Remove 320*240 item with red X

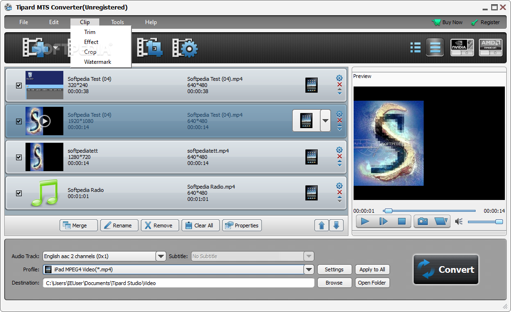pyautogui.click(x=339, y=85)
